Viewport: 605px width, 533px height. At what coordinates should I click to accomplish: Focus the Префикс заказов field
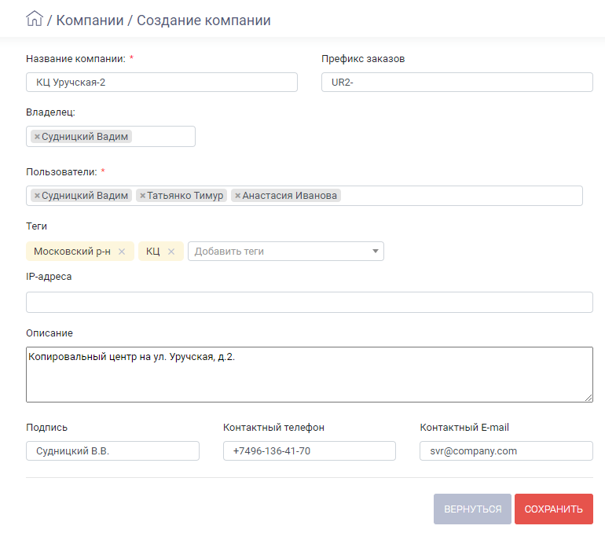(456, 83)
